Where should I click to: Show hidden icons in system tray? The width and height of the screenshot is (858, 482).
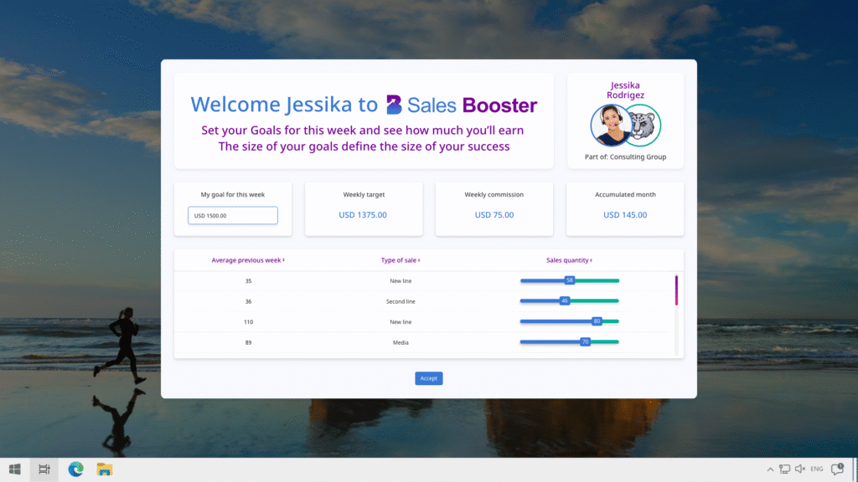click(x=770, y=469)
